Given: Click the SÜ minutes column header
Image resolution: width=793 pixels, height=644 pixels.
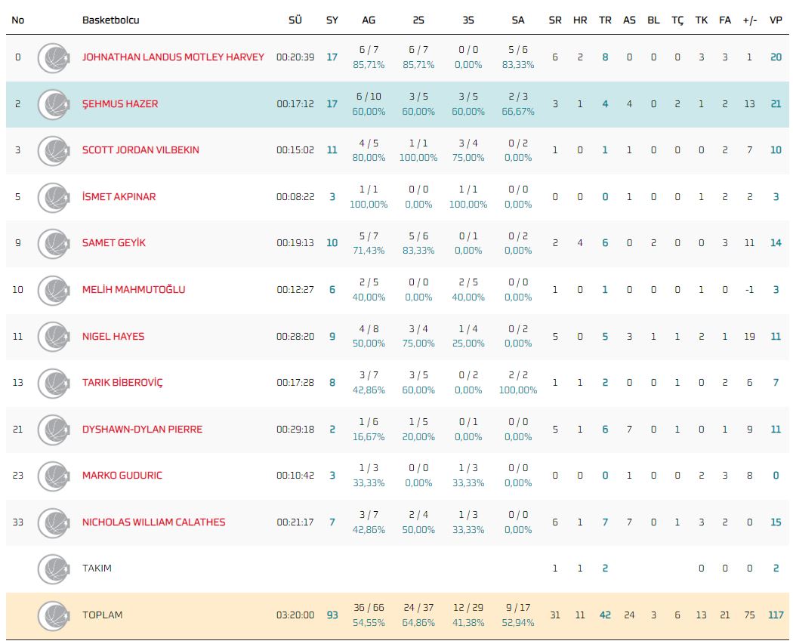Looking at the screenshot, I should (295, 20).
